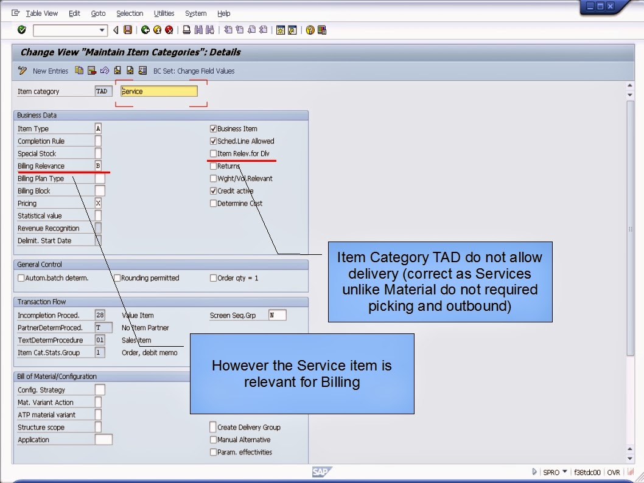Open the System menu
This screenshot has height=483, width=644.
(195, 13)
